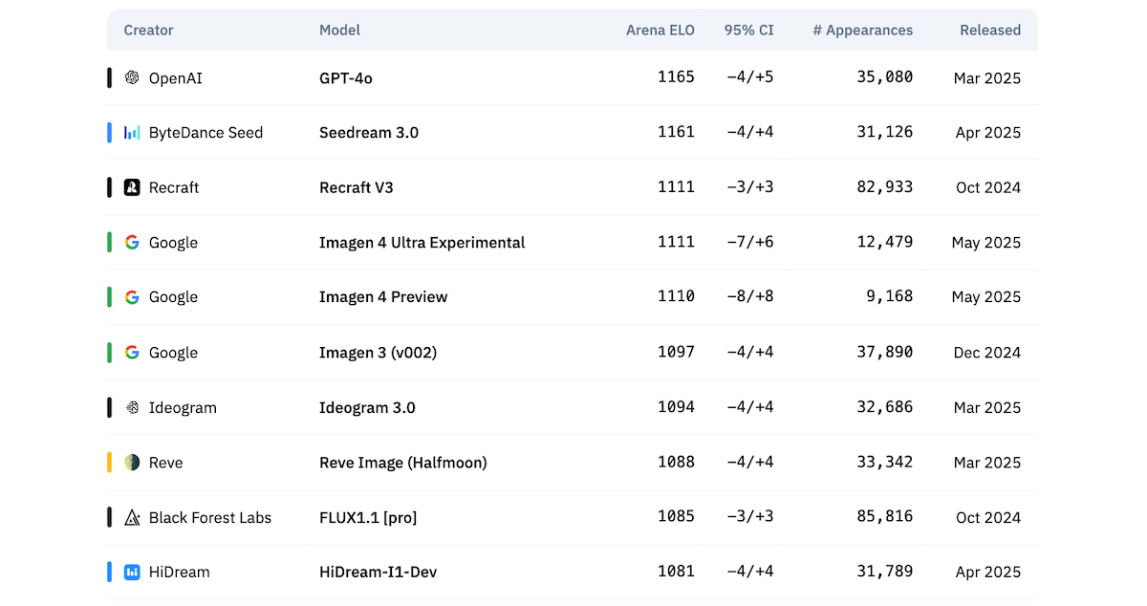
Task: Click the HiDream-I1-Dev model name
Action: (378, 573)
